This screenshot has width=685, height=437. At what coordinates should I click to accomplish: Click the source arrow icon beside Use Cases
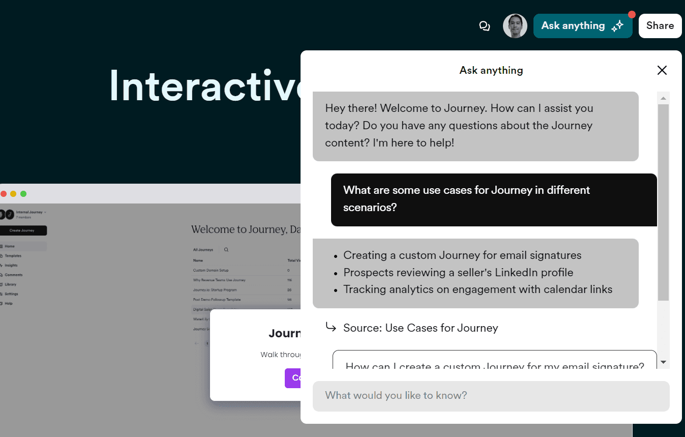331,327
